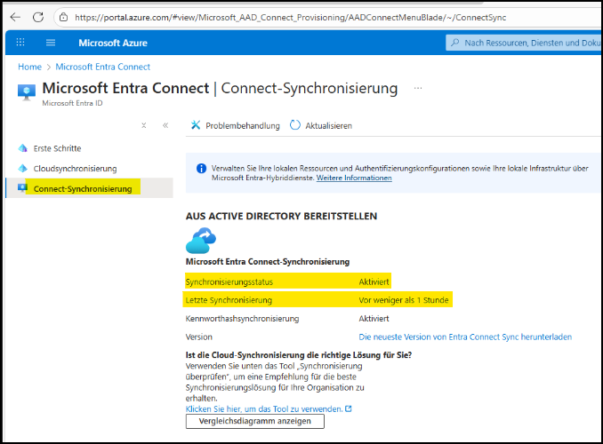Image resolution: width=603 pixels, height=444 pixels.
Task: Refresh the blade with Aktualisieren
Action: pyautogui.click(x=321, y=125)
